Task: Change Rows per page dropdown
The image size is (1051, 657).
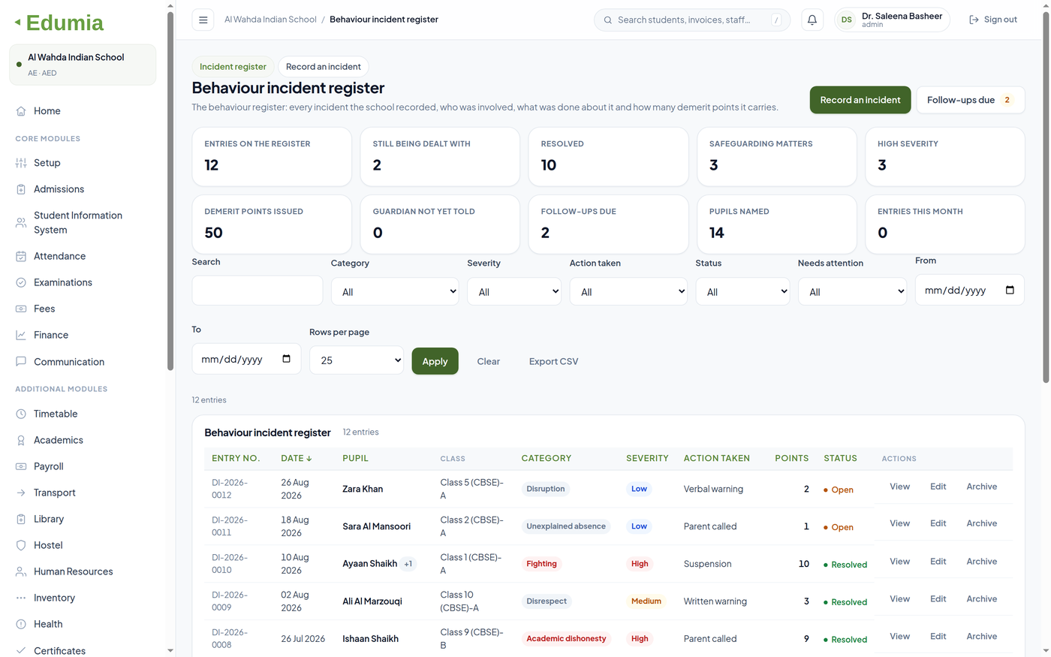Action: (x=357, y=360)
